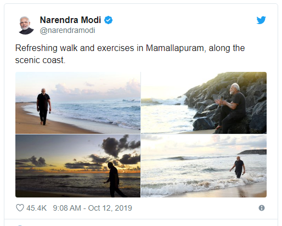Click the 45.4K likes count
Image resolution: width=282 pixels, height=226 pixels.
(x=36, y=208)
